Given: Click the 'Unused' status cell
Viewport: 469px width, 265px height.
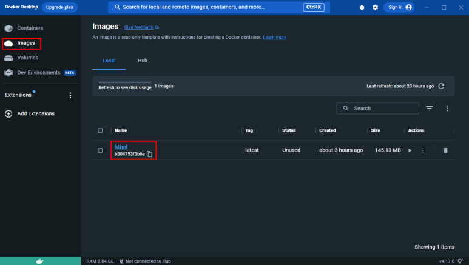Looking at the screenshot, I should click(291, 150).
